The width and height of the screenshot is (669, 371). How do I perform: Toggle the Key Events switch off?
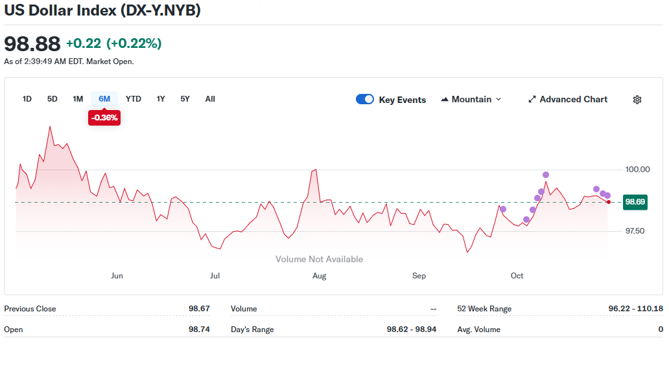pos(365,100)
